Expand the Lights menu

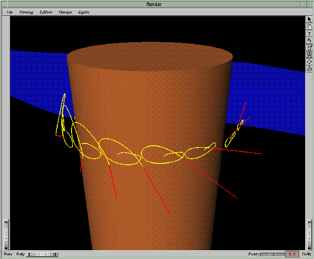coord(84,12)
